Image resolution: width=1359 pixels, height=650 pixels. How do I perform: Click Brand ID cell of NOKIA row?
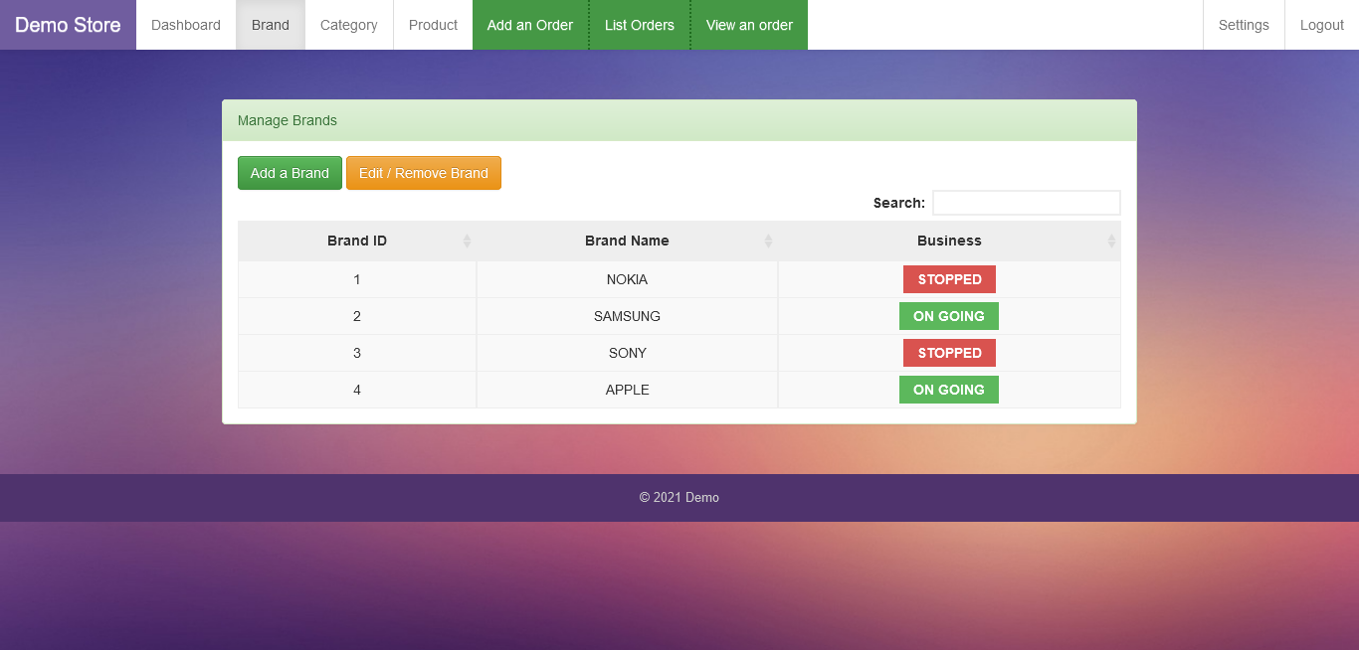coord(357,279)
